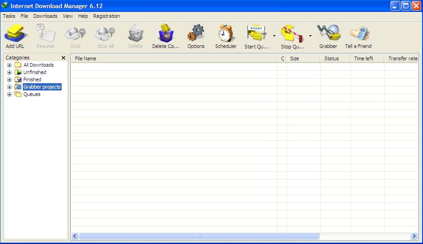Click the Resume toolbar icon
Viewport: 423px width, 244px height.
(46, 33)
